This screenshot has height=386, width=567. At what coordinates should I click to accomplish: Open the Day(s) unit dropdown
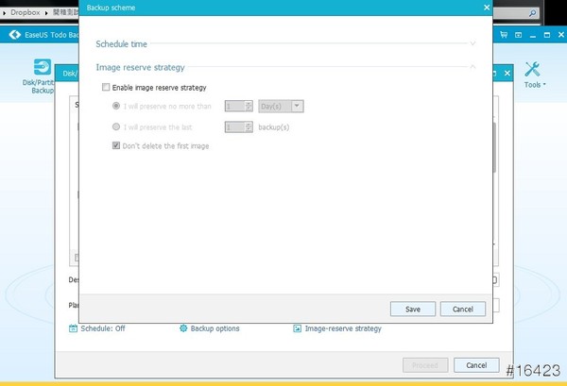pos(281,106)
